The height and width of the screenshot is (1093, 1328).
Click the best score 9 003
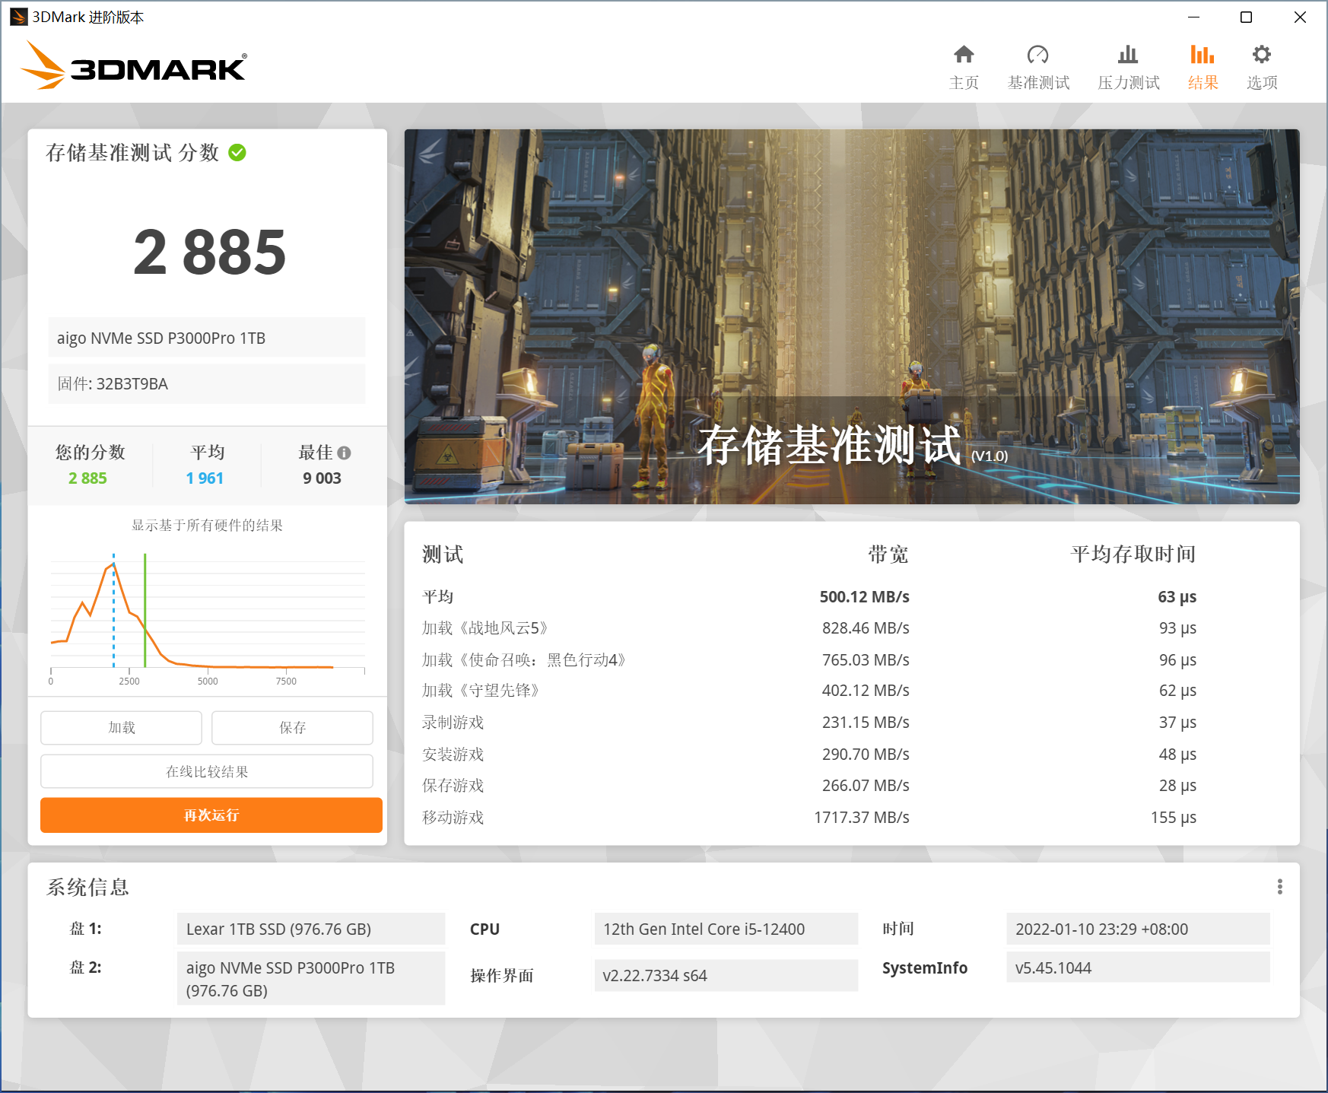[322, 478]
